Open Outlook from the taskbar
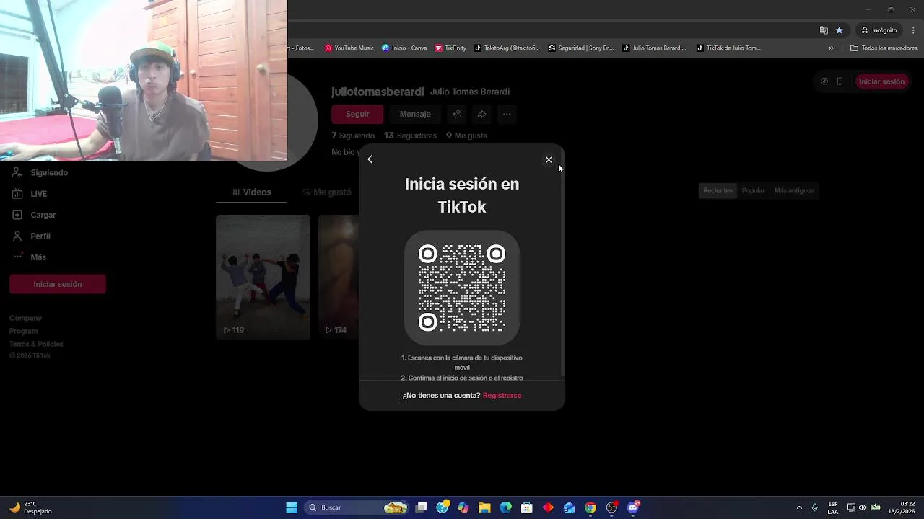 click(x=570, y=507)
